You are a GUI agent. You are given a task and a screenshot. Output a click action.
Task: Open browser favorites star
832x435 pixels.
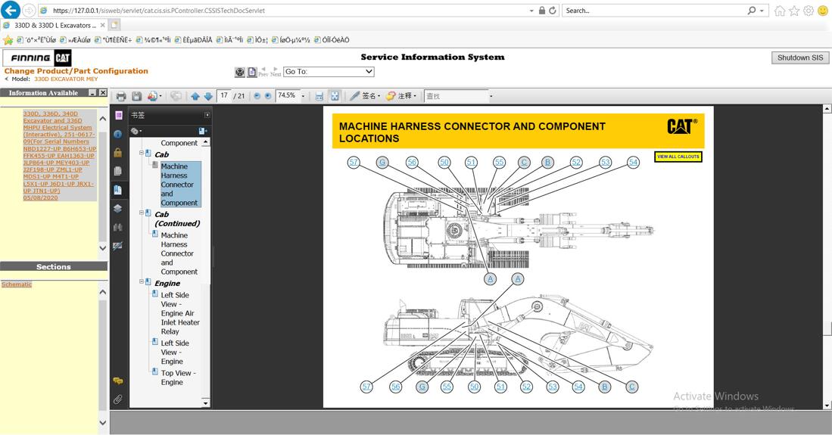(x=794, y=11)
